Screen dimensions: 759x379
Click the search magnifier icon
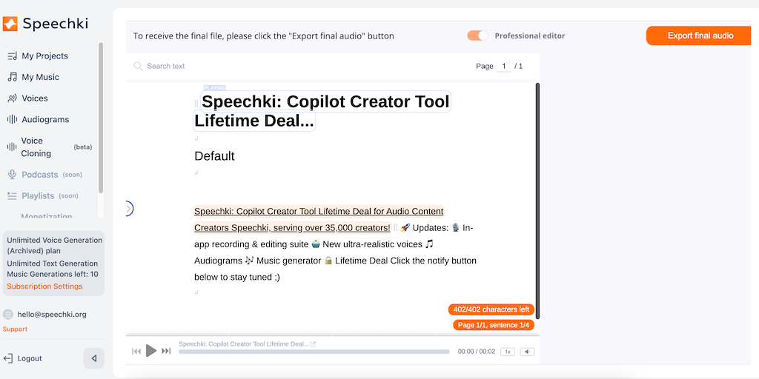[x=138, y=66]
